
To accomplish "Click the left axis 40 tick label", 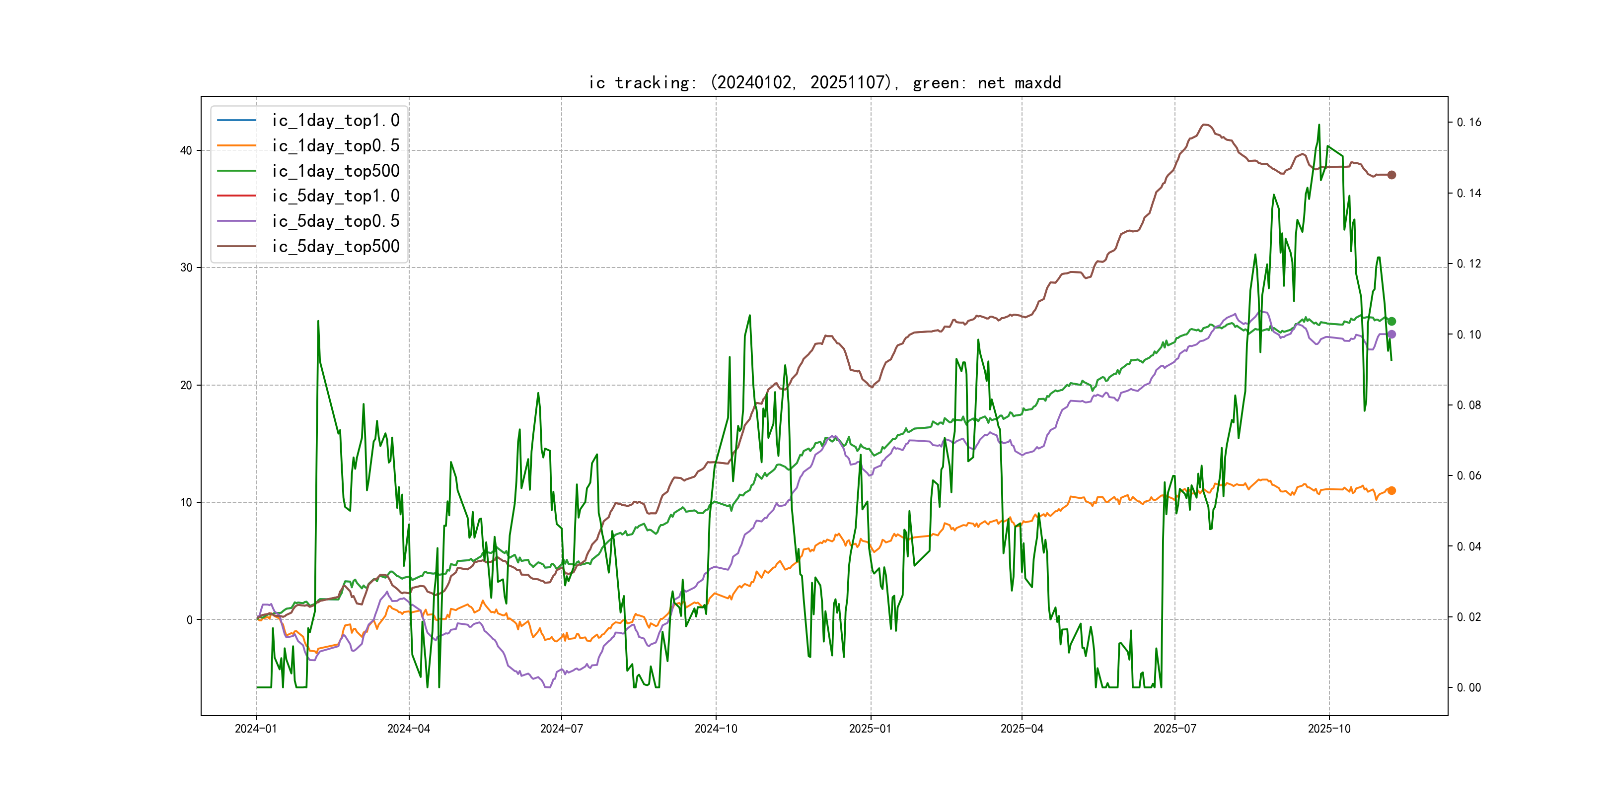I will (x=186, y=150).
